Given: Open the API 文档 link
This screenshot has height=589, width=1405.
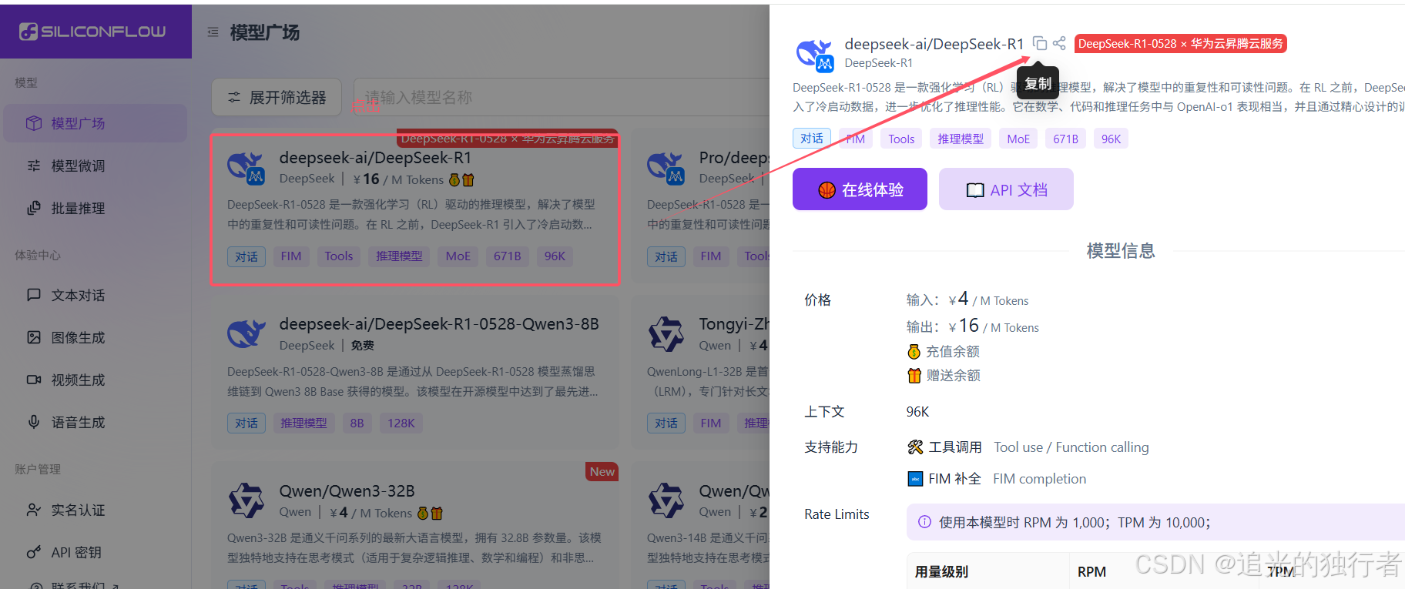Looking at the screenshot, I should click(1006, 189).
